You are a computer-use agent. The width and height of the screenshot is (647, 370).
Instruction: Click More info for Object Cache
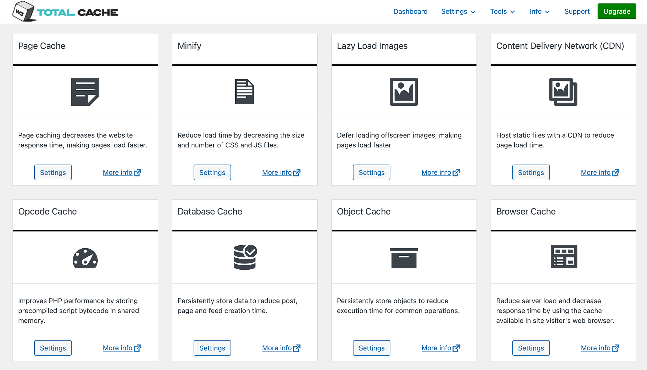pos(440,348)
